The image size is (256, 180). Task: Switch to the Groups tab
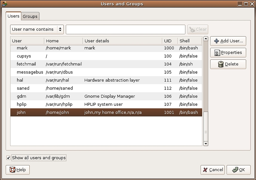pyautogui.click(x=30, y=16)
